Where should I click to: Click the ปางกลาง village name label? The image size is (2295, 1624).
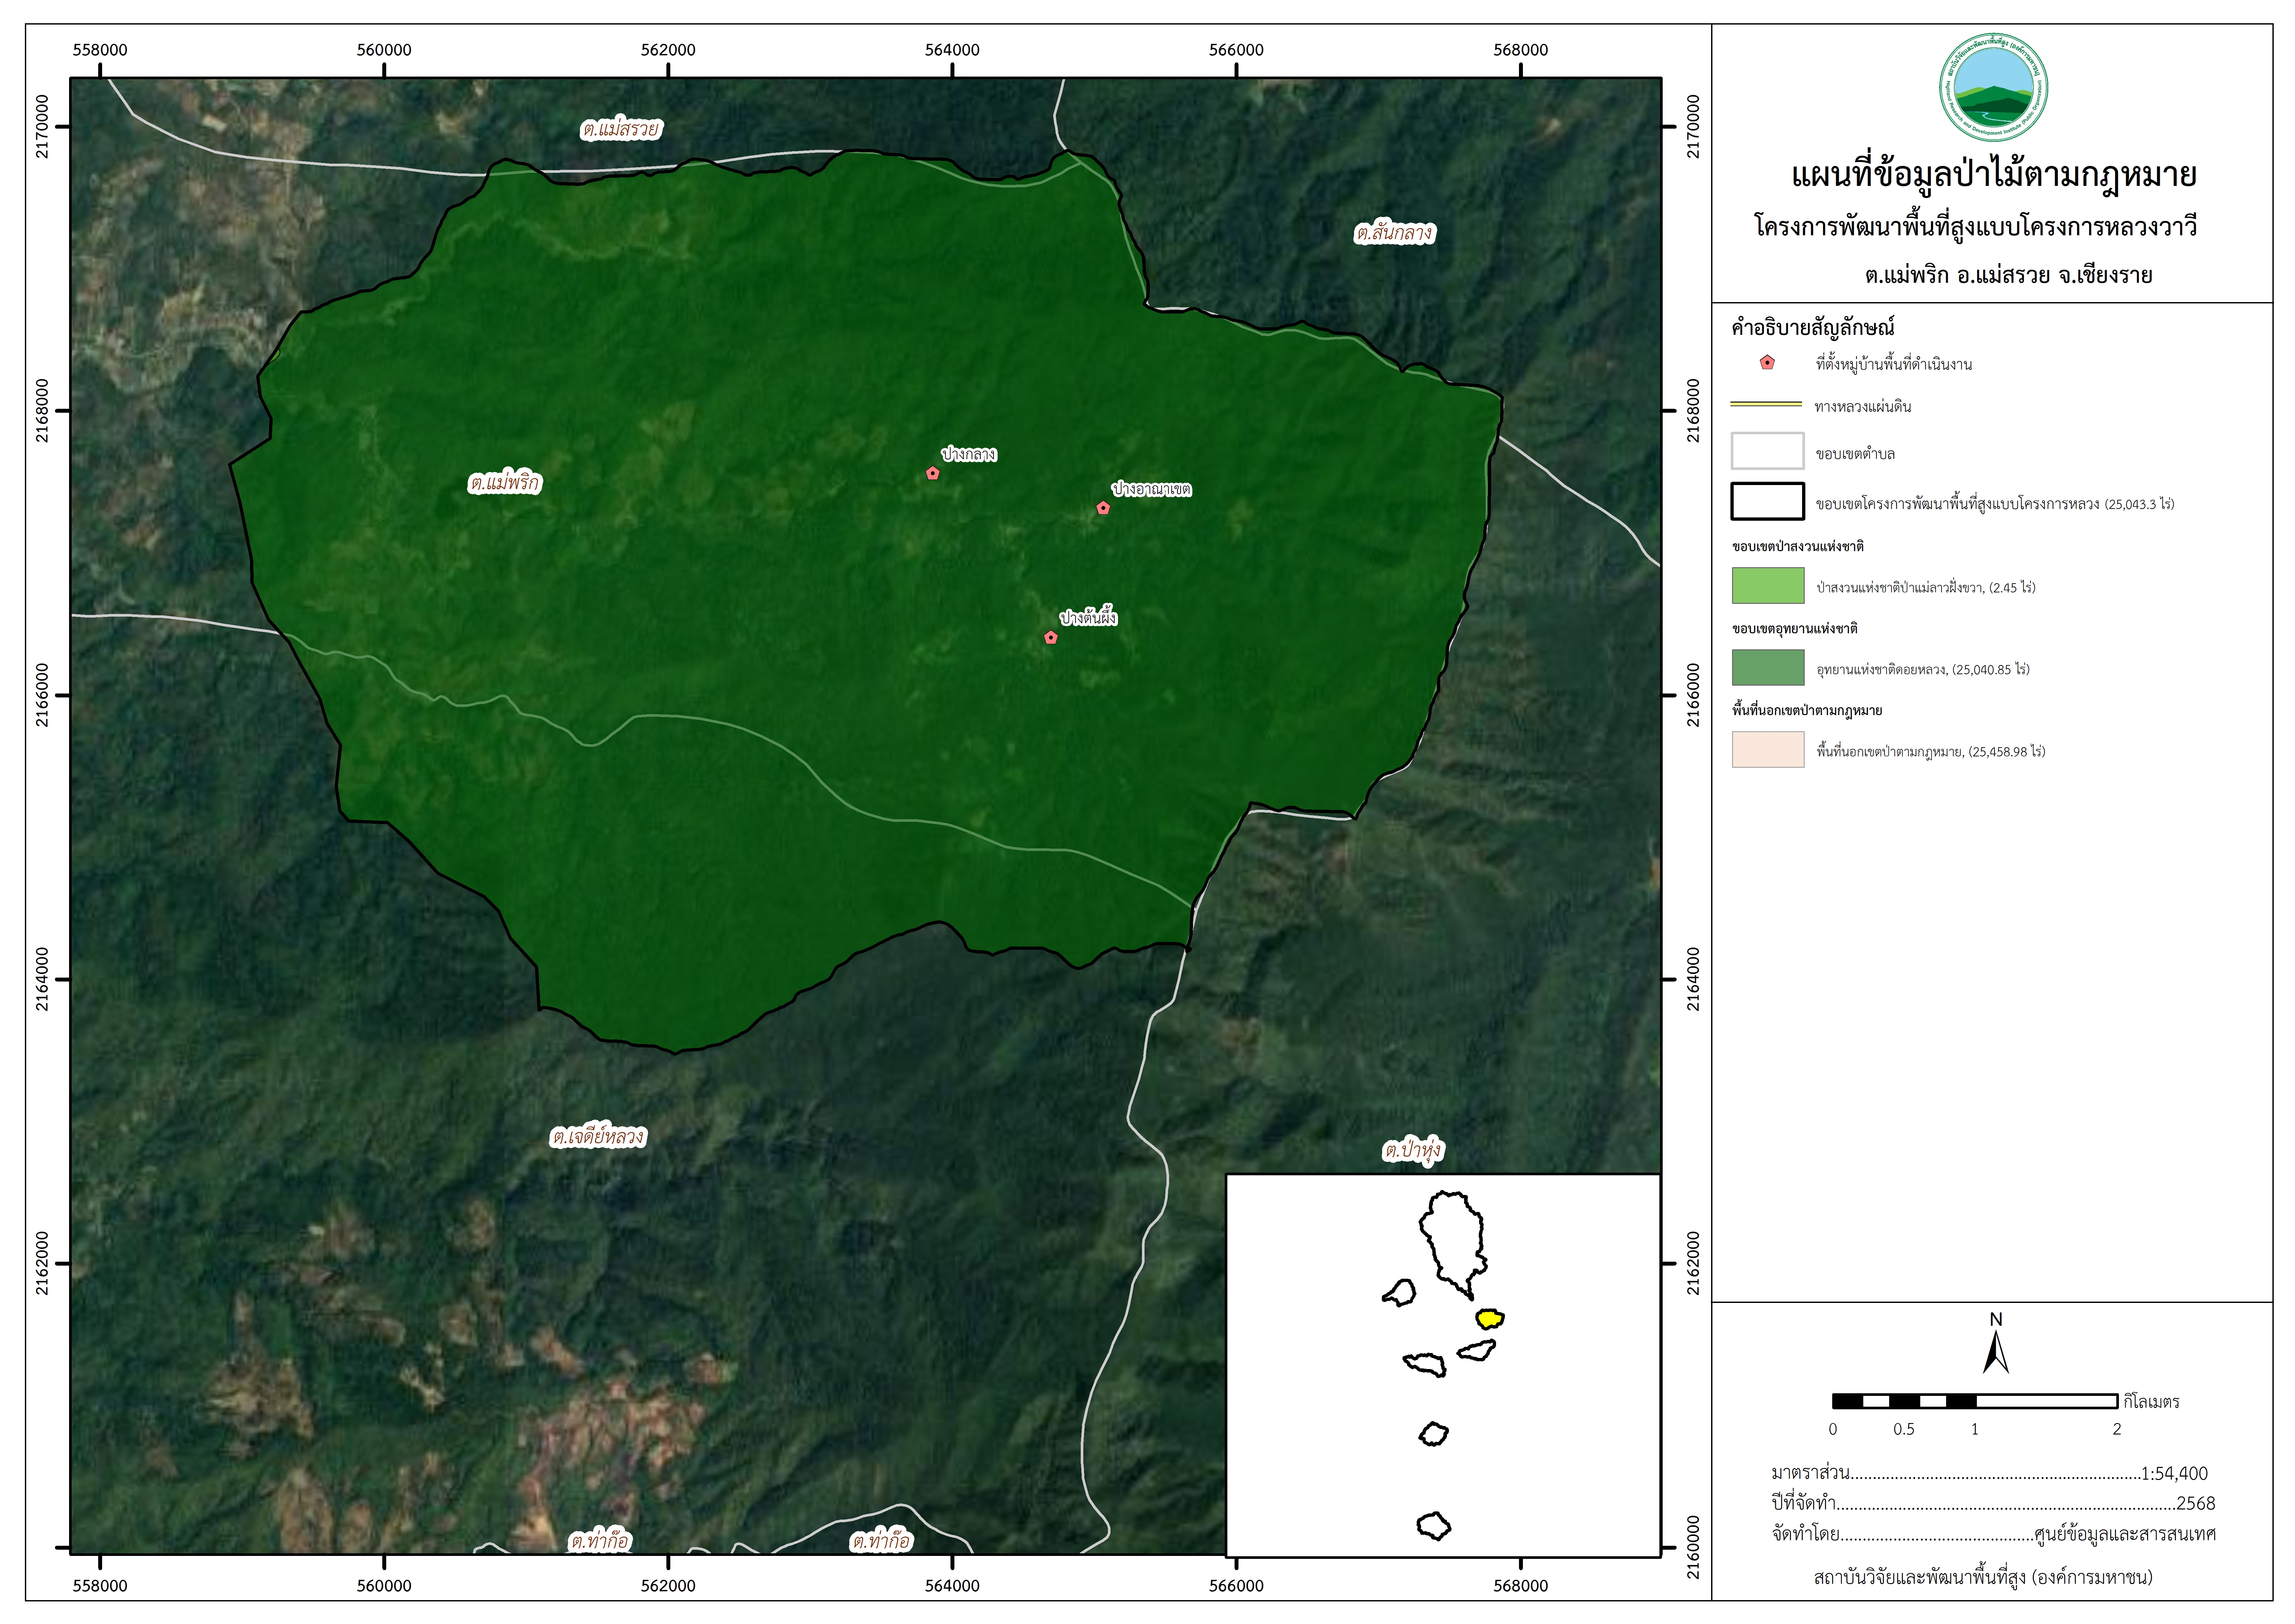point(969,454)
